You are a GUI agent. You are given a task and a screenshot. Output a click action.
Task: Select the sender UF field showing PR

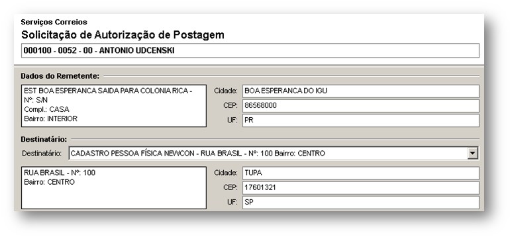pos(361,120)
